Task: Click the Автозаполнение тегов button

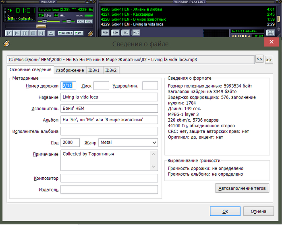Action: [x=242, y=188]
